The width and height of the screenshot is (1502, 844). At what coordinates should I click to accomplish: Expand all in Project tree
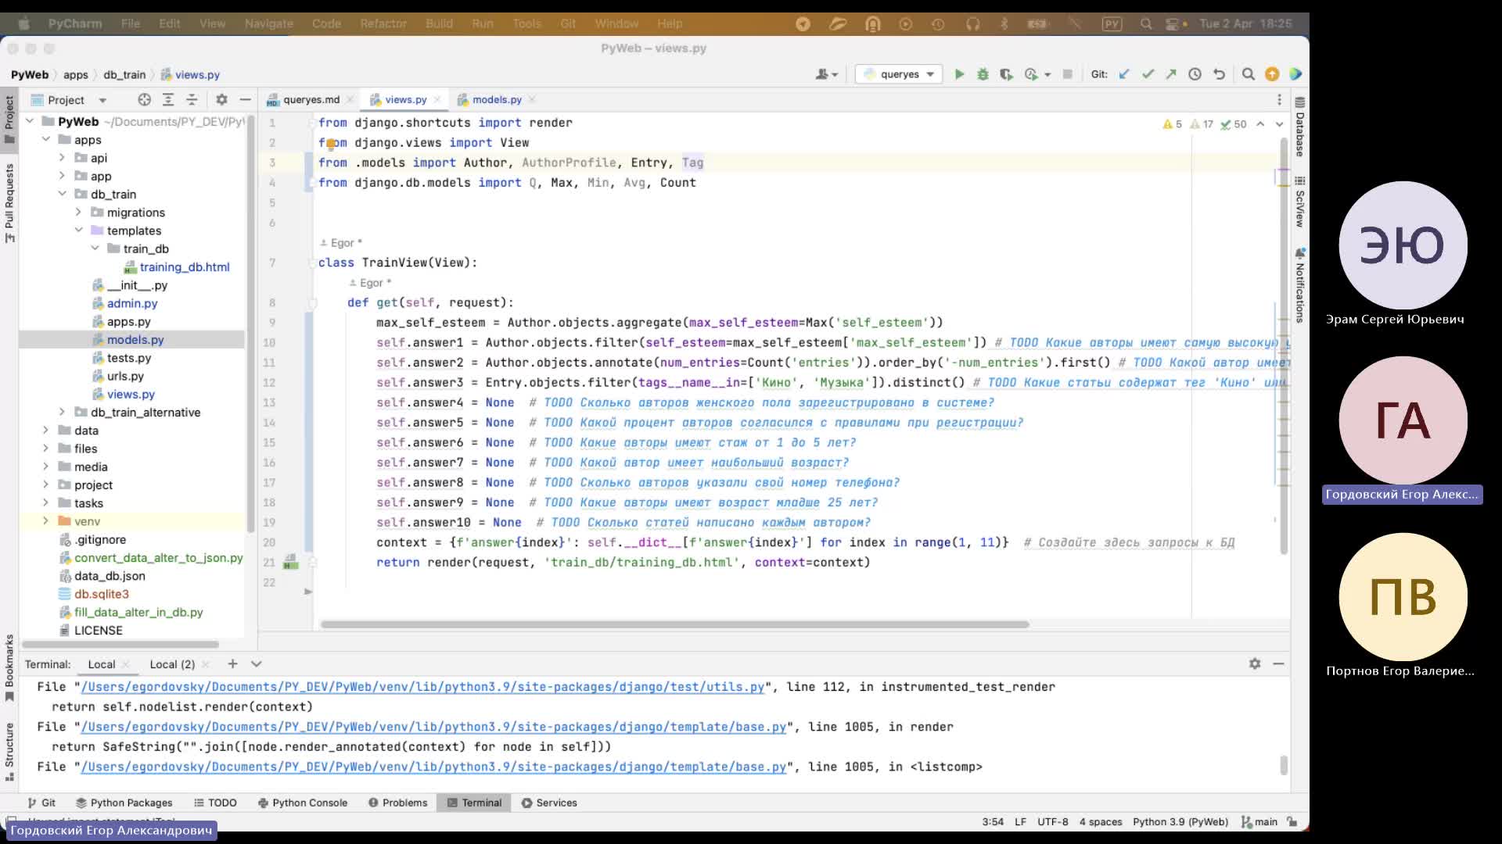coord(167,99)
